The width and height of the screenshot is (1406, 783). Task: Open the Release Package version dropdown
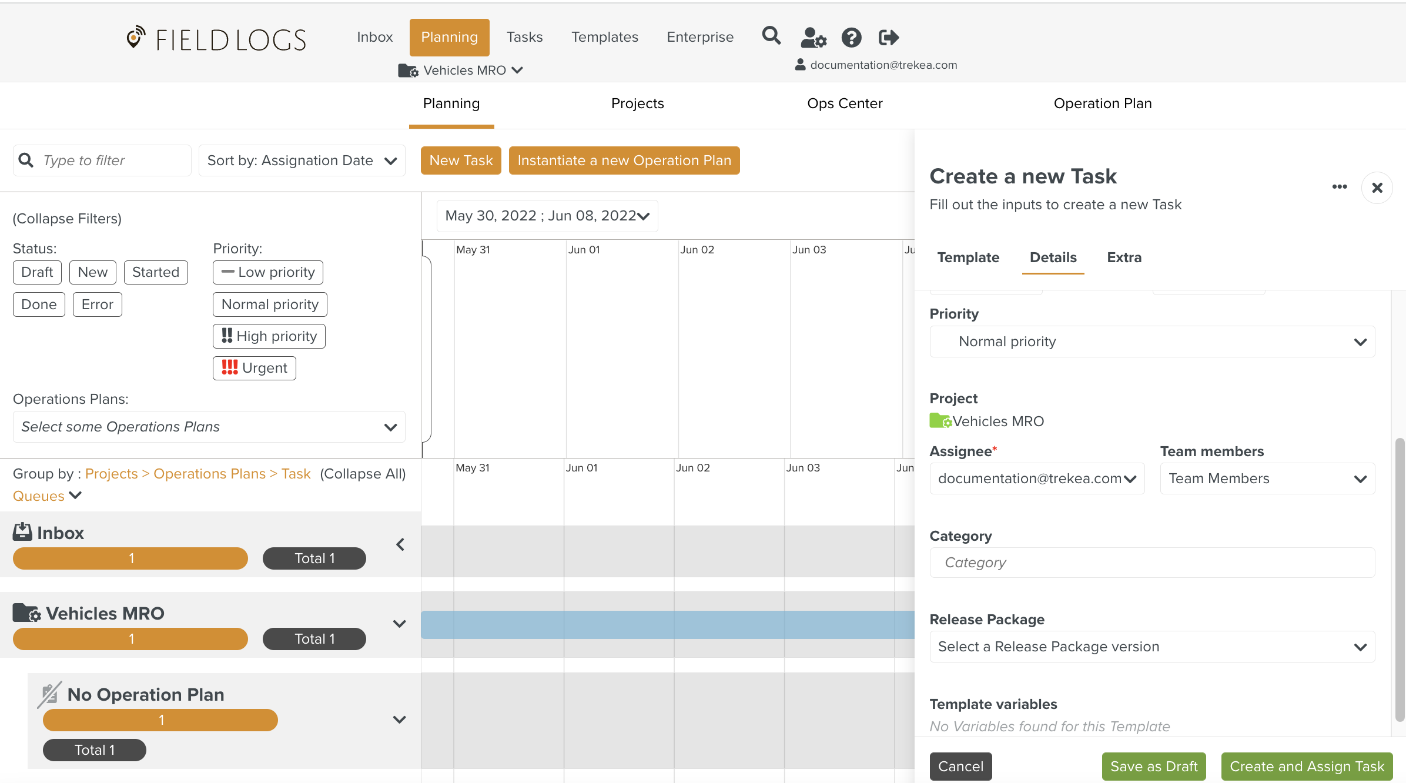pos(1151,647)
